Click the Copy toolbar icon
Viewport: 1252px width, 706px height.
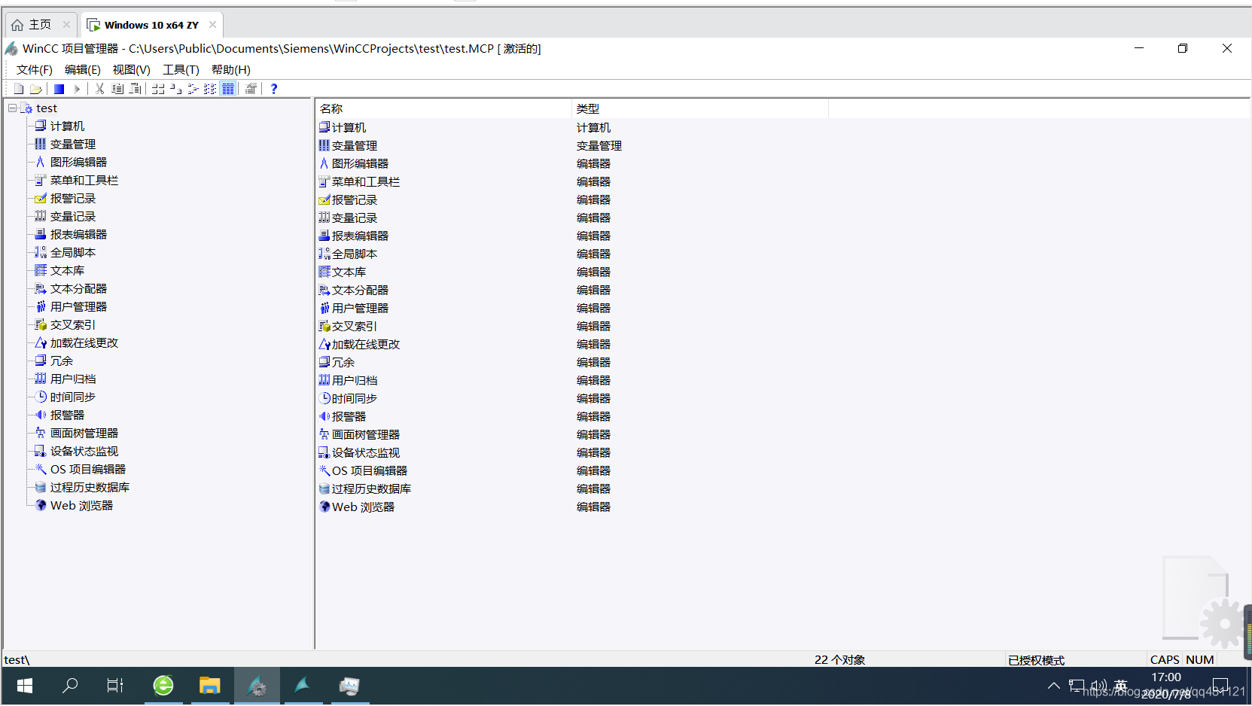(x=117, y=89)
